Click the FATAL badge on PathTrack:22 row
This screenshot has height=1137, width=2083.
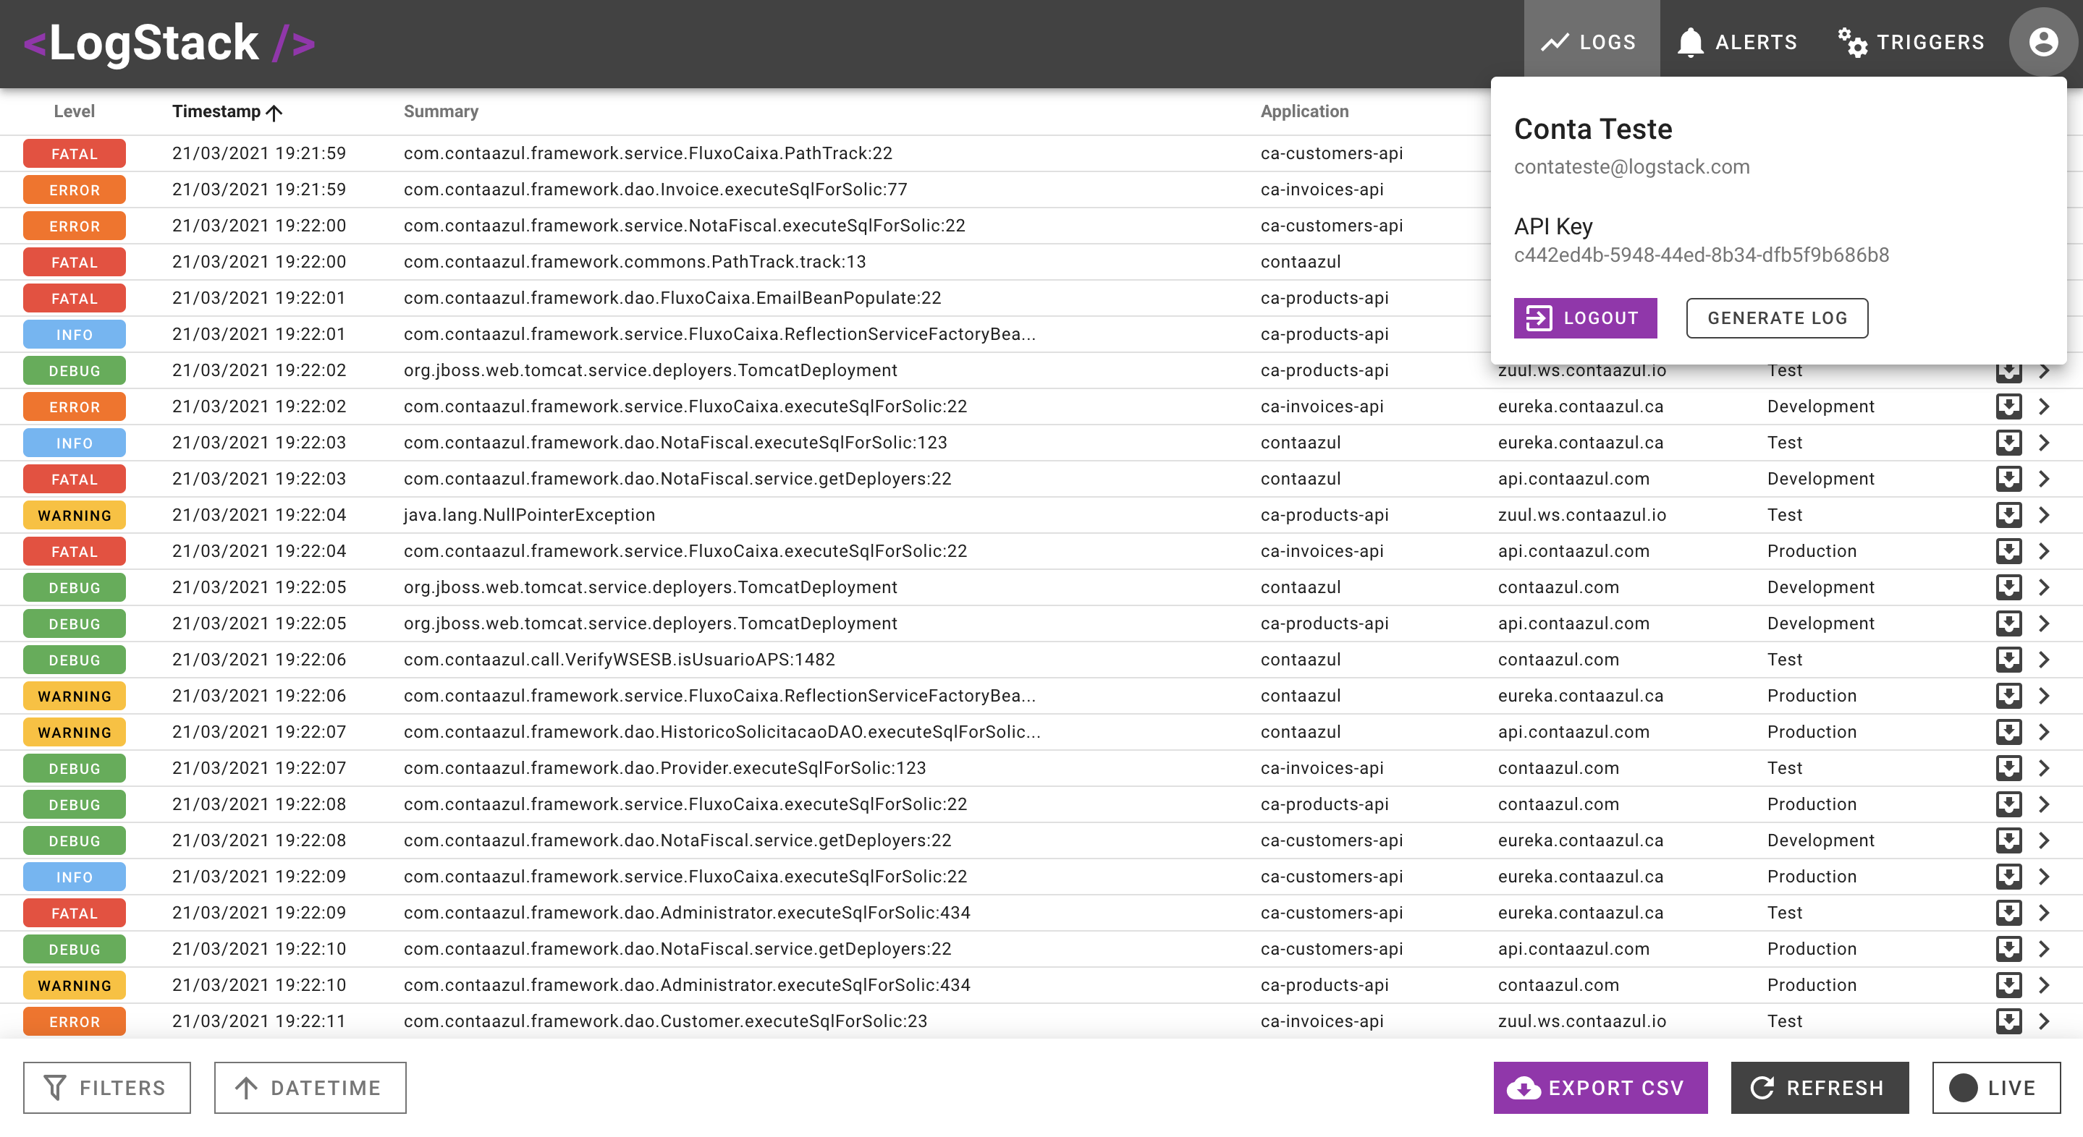75,153
